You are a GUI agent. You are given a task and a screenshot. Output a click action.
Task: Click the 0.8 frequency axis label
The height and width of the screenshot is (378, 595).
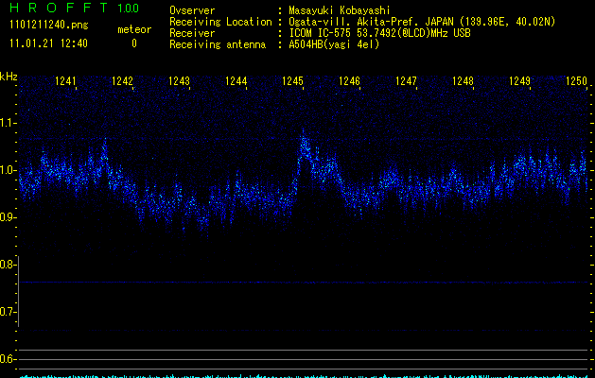click(x=9, y=265)
